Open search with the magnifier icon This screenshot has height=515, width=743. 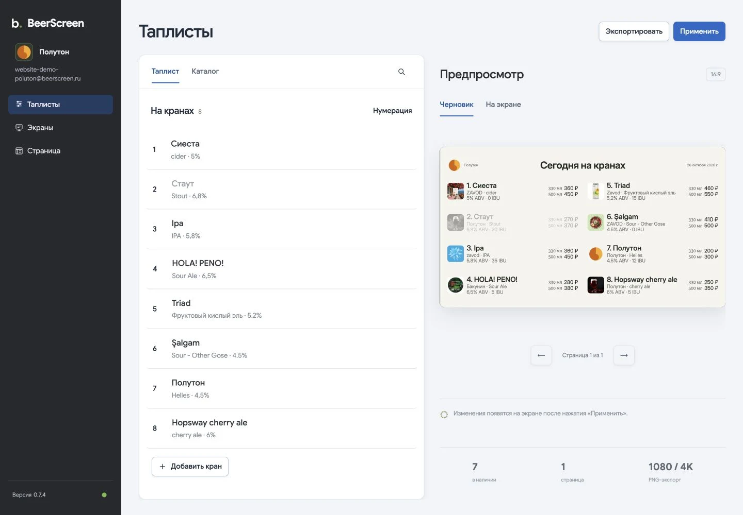click(x=401, y=72)
